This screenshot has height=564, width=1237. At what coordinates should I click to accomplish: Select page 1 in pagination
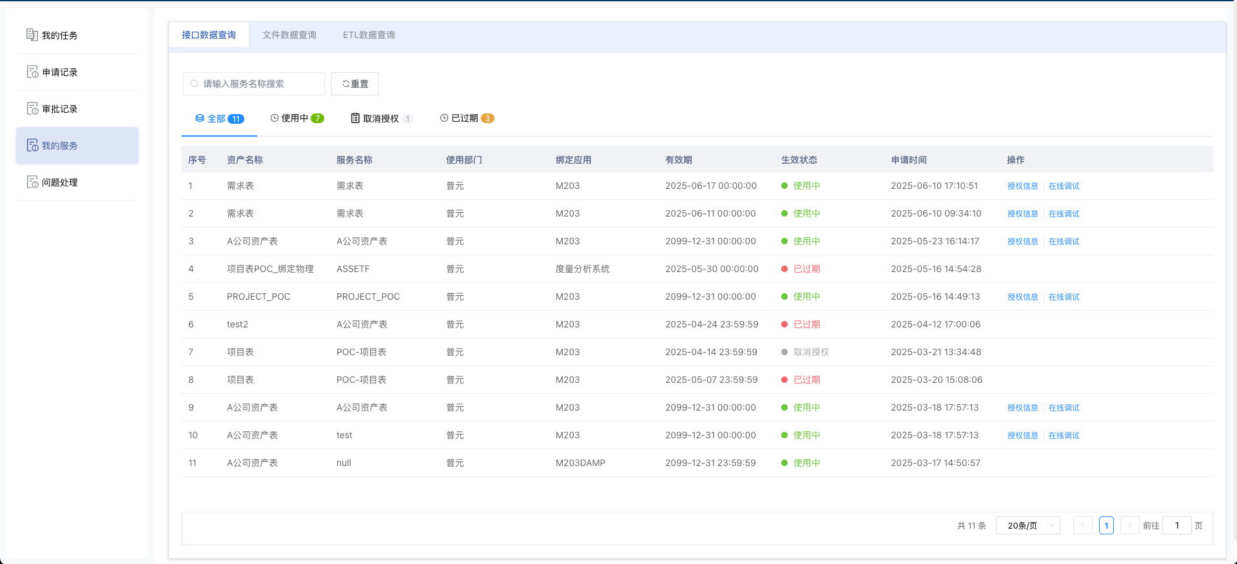coord(1106,525)
